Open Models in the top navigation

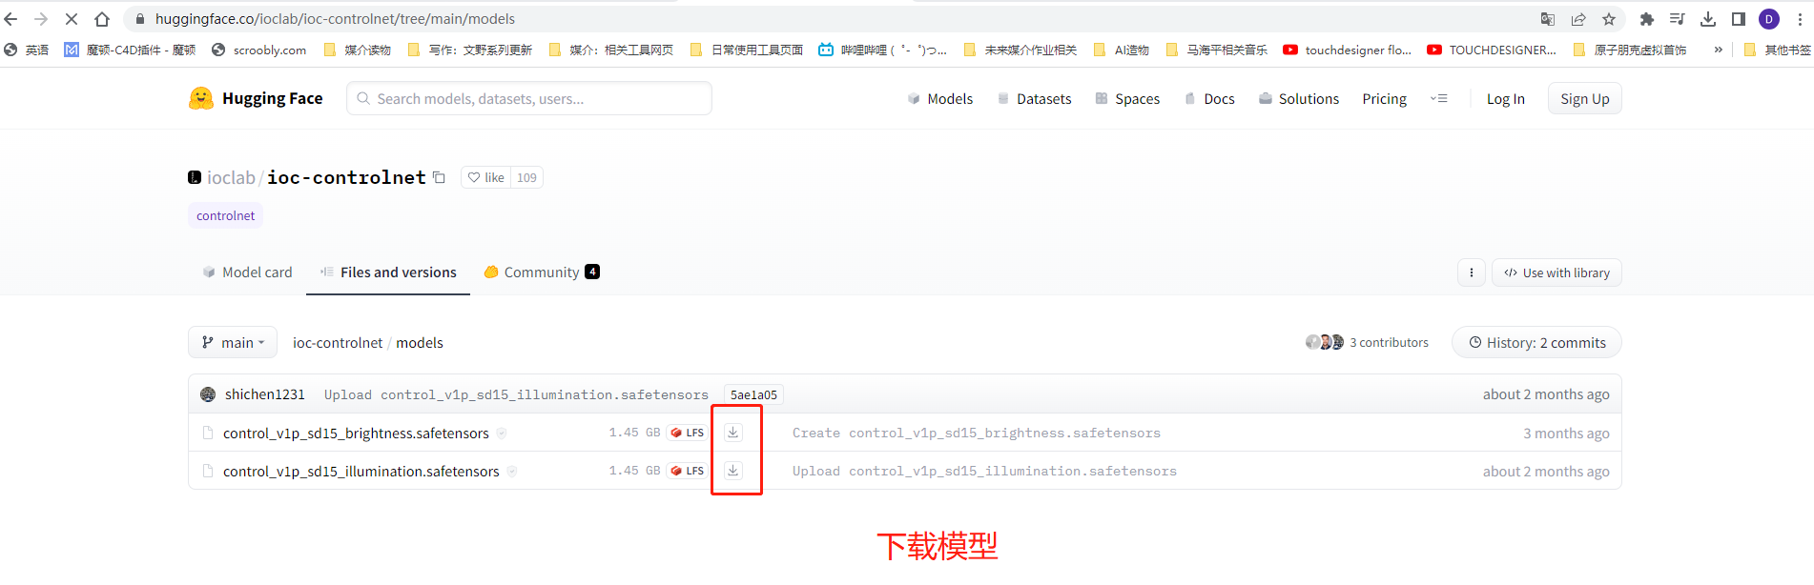point(940,98)
